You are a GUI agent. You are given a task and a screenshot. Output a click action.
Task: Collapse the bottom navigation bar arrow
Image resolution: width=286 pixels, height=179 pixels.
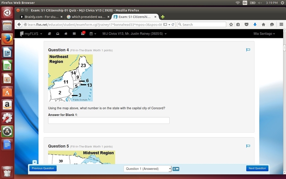[35, 162]
